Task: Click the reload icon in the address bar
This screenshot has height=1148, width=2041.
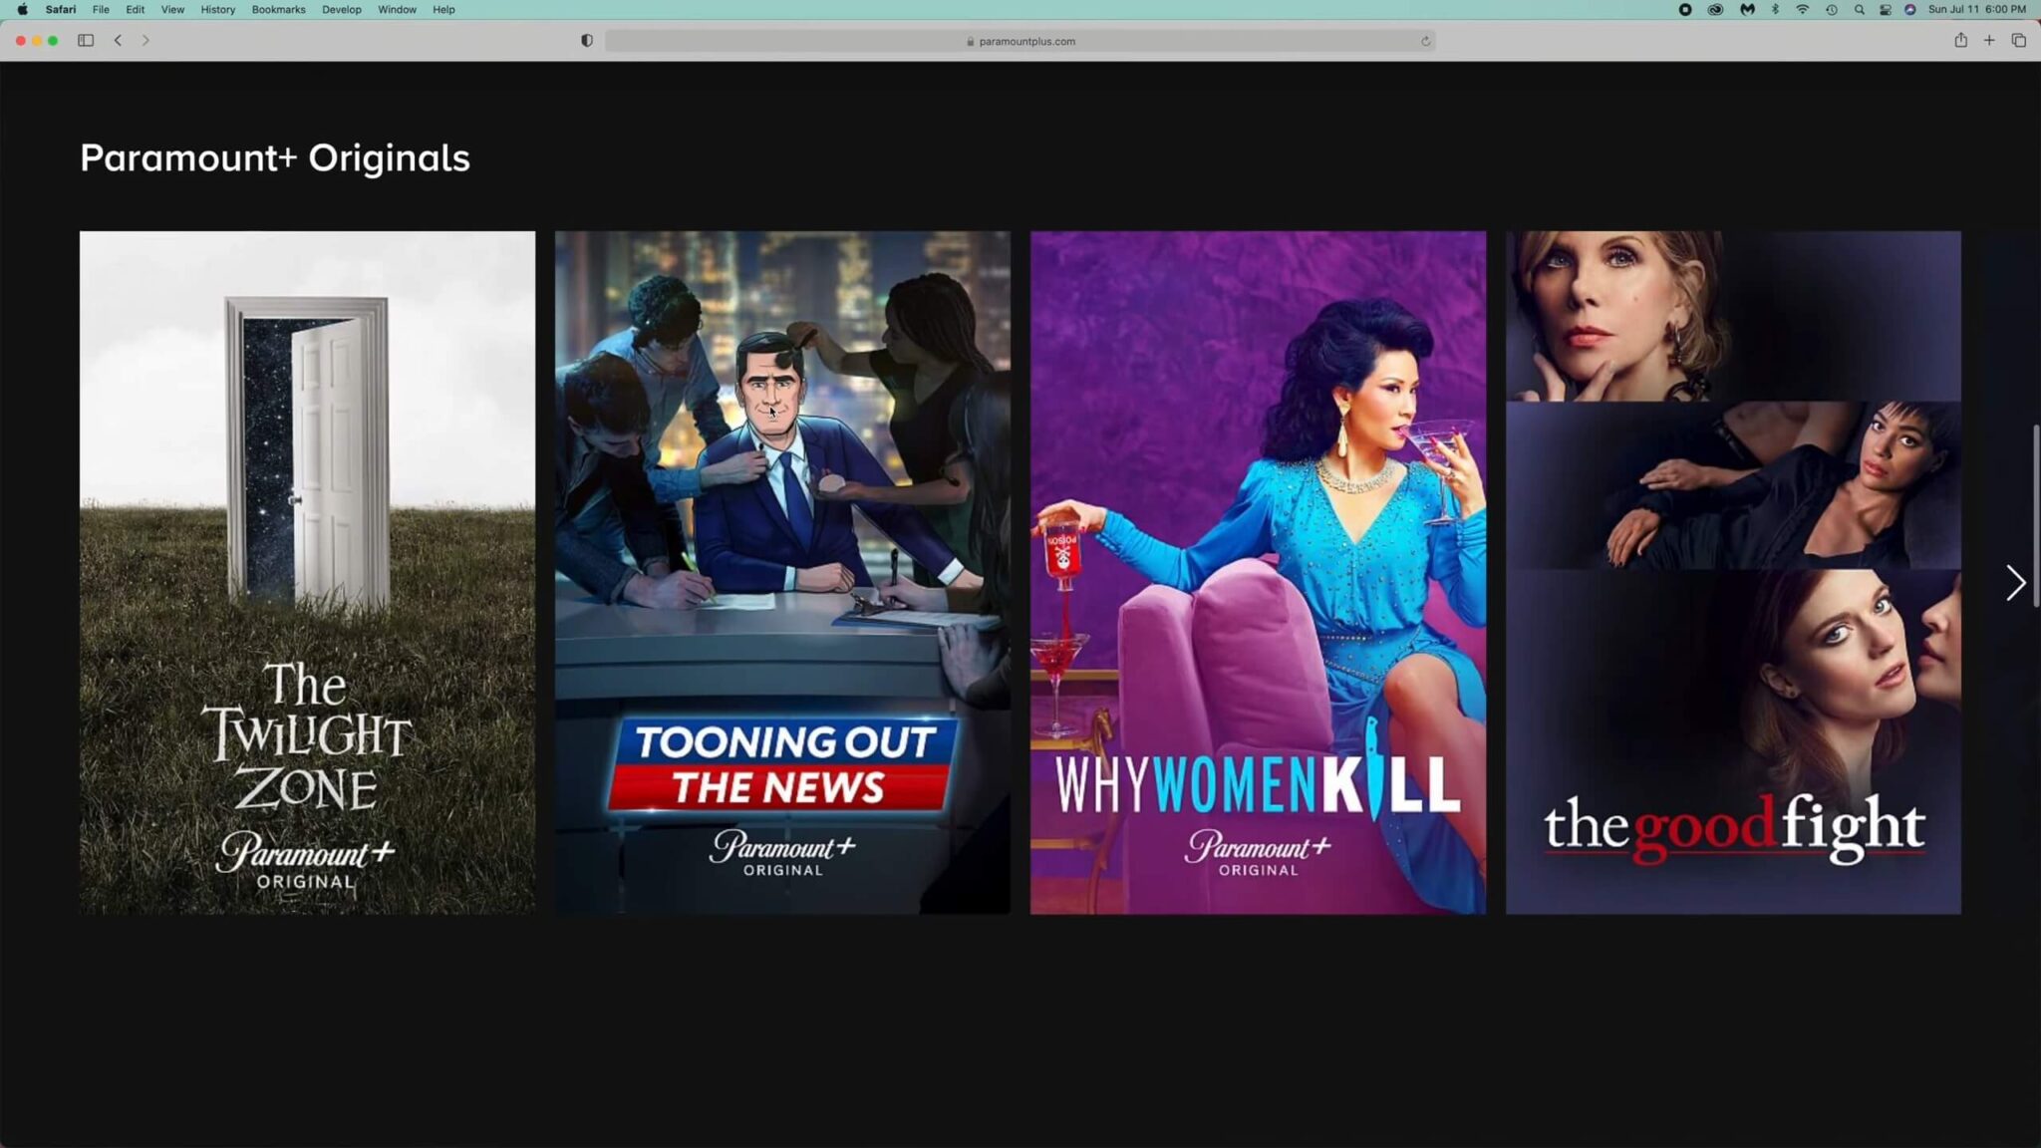Action: (x=1426, y=41)
